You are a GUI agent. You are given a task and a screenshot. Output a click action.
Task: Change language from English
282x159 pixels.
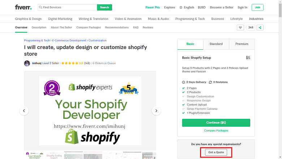189,7
